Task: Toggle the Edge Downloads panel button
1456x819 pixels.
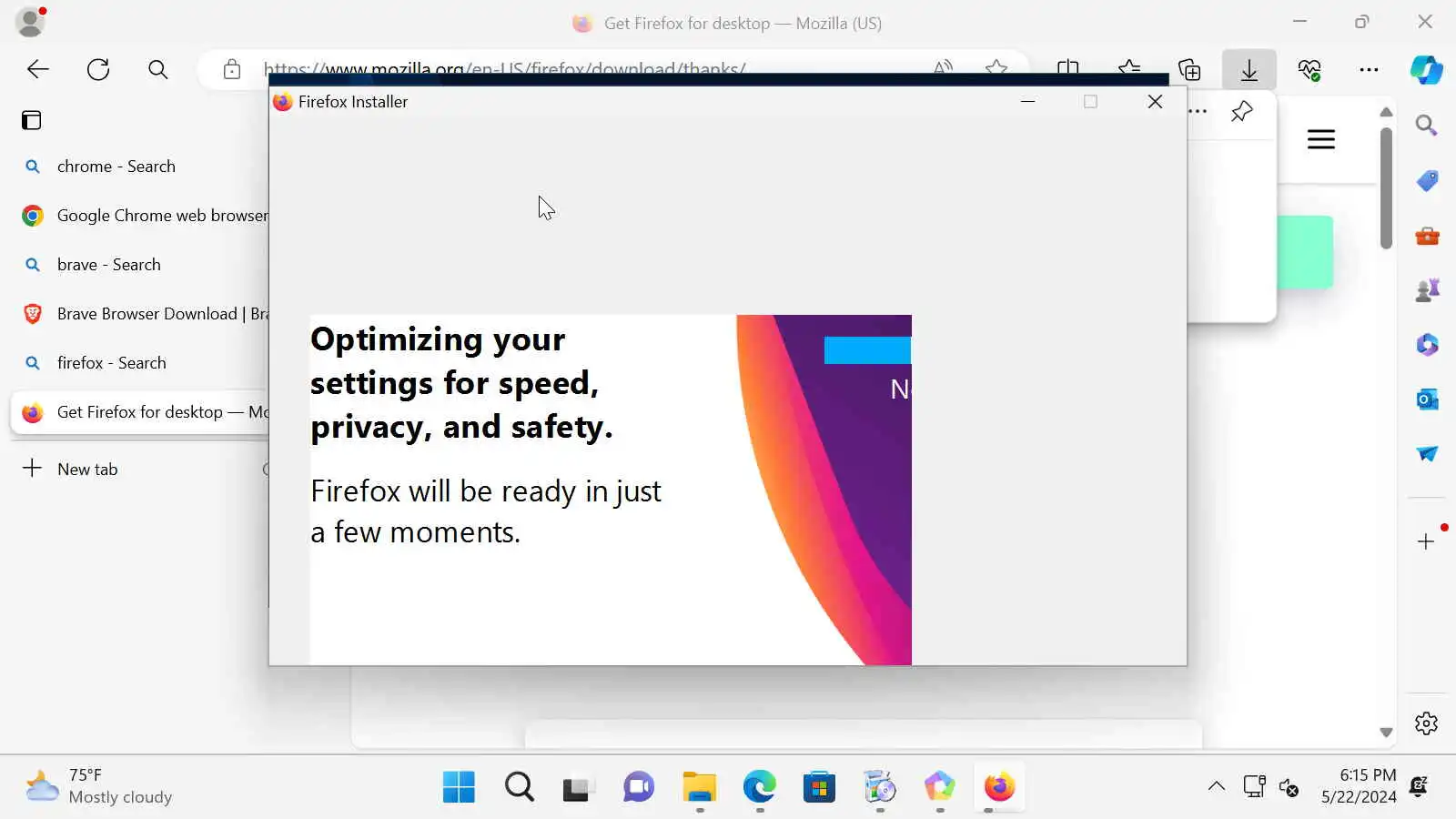Action: (1249, 69)
